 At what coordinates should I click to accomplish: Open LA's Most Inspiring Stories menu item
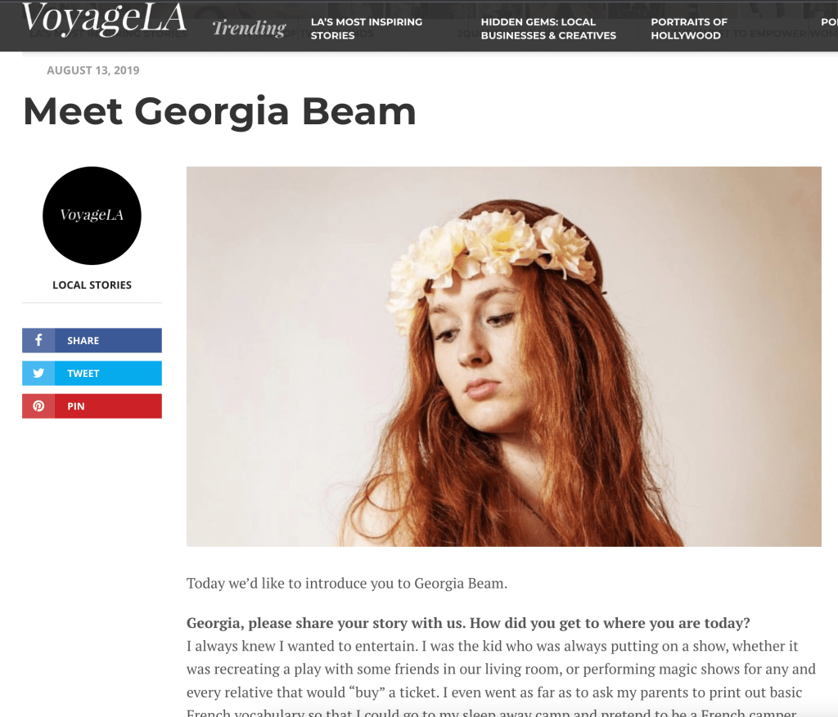click(367, 29)
